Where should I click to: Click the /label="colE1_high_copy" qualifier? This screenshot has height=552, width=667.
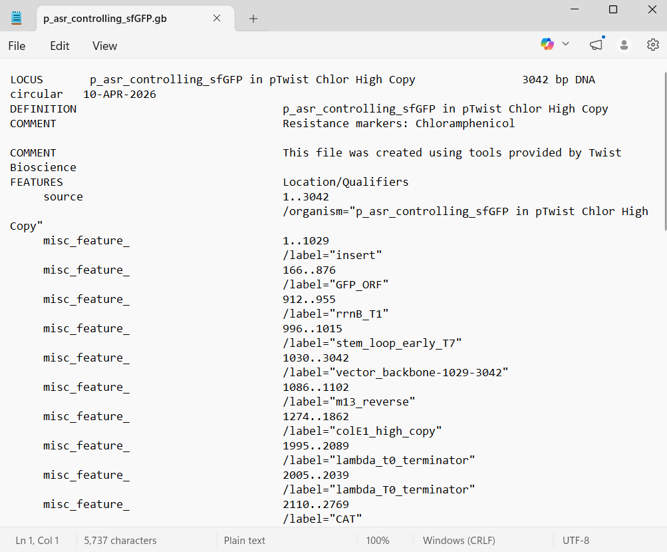tap(362, 431)
